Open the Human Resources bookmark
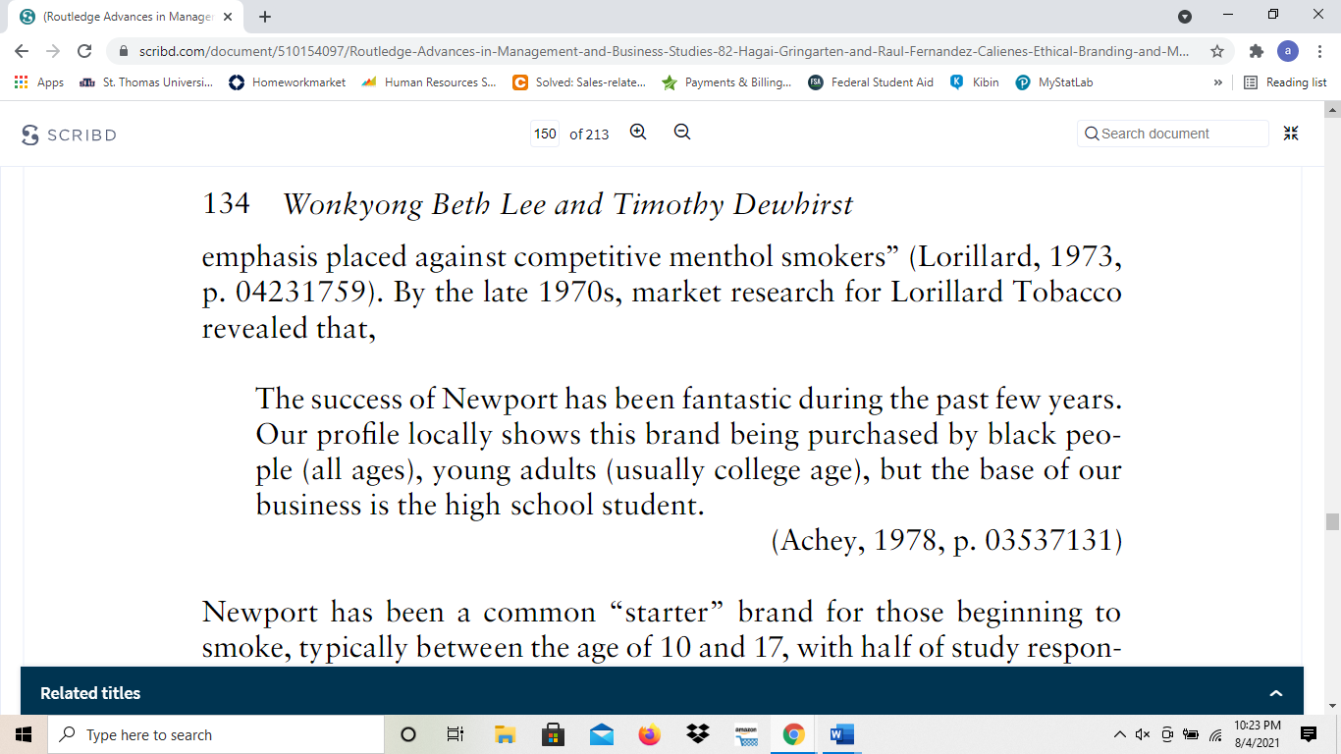This screenshot has height=754, width=1341. [x=429, y=82]
